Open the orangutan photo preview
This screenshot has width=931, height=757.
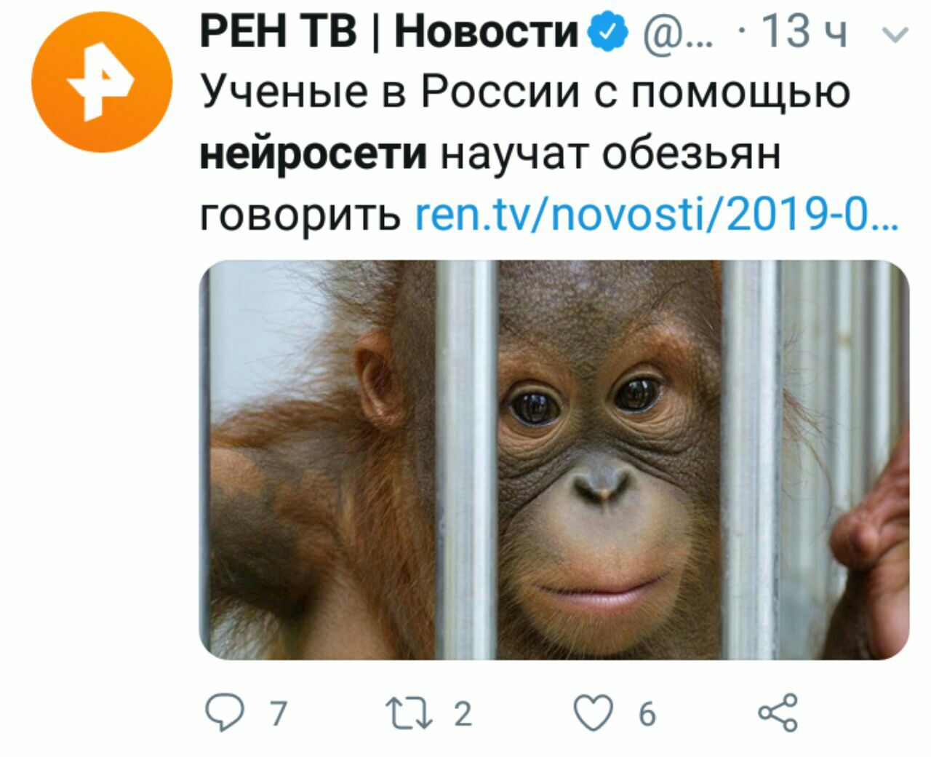click(x=554, y=460)
